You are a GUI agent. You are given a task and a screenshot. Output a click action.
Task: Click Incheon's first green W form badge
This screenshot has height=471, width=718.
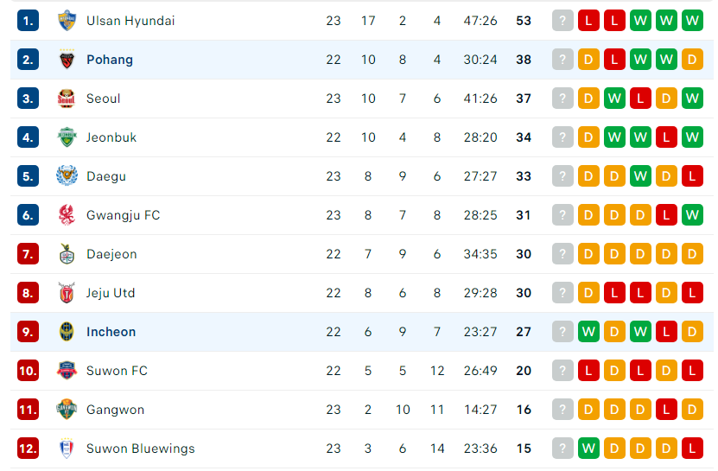click(x=588, y=332)
